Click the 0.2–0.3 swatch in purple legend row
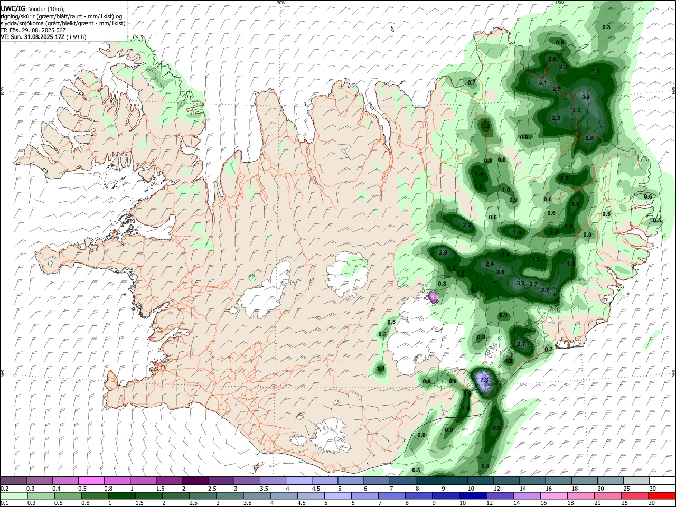The height and width of the screenshot is (507, 676). tap(13, 481)
